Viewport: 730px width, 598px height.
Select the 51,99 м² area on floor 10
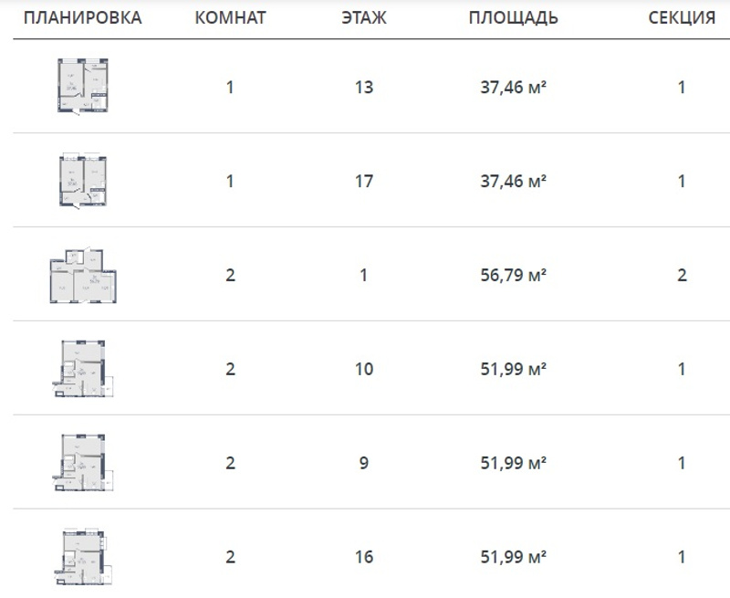(x=513, y=369)
